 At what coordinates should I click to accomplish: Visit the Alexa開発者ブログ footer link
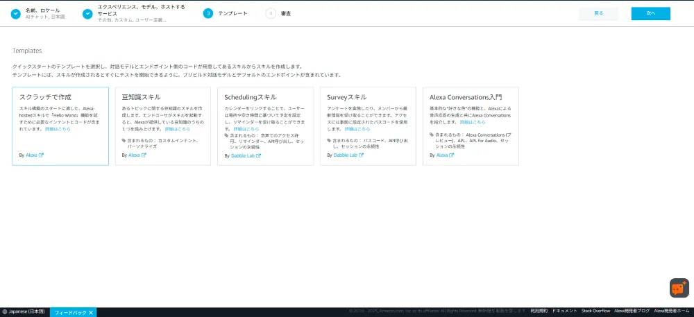click(x=632, y=311)
